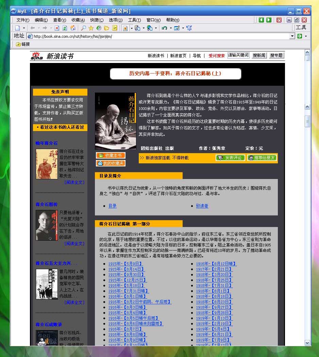
Task: Open the 链接 links folder
Action: tap(23, 44)
